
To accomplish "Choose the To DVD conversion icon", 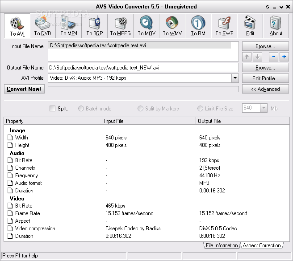I will (x=43, y=26).
